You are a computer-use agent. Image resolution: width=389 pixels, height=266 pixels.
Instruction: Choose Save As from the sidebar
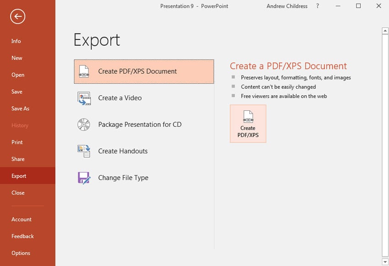20,109
